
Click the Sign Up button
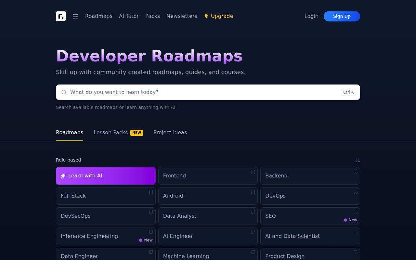coord(342,16)
